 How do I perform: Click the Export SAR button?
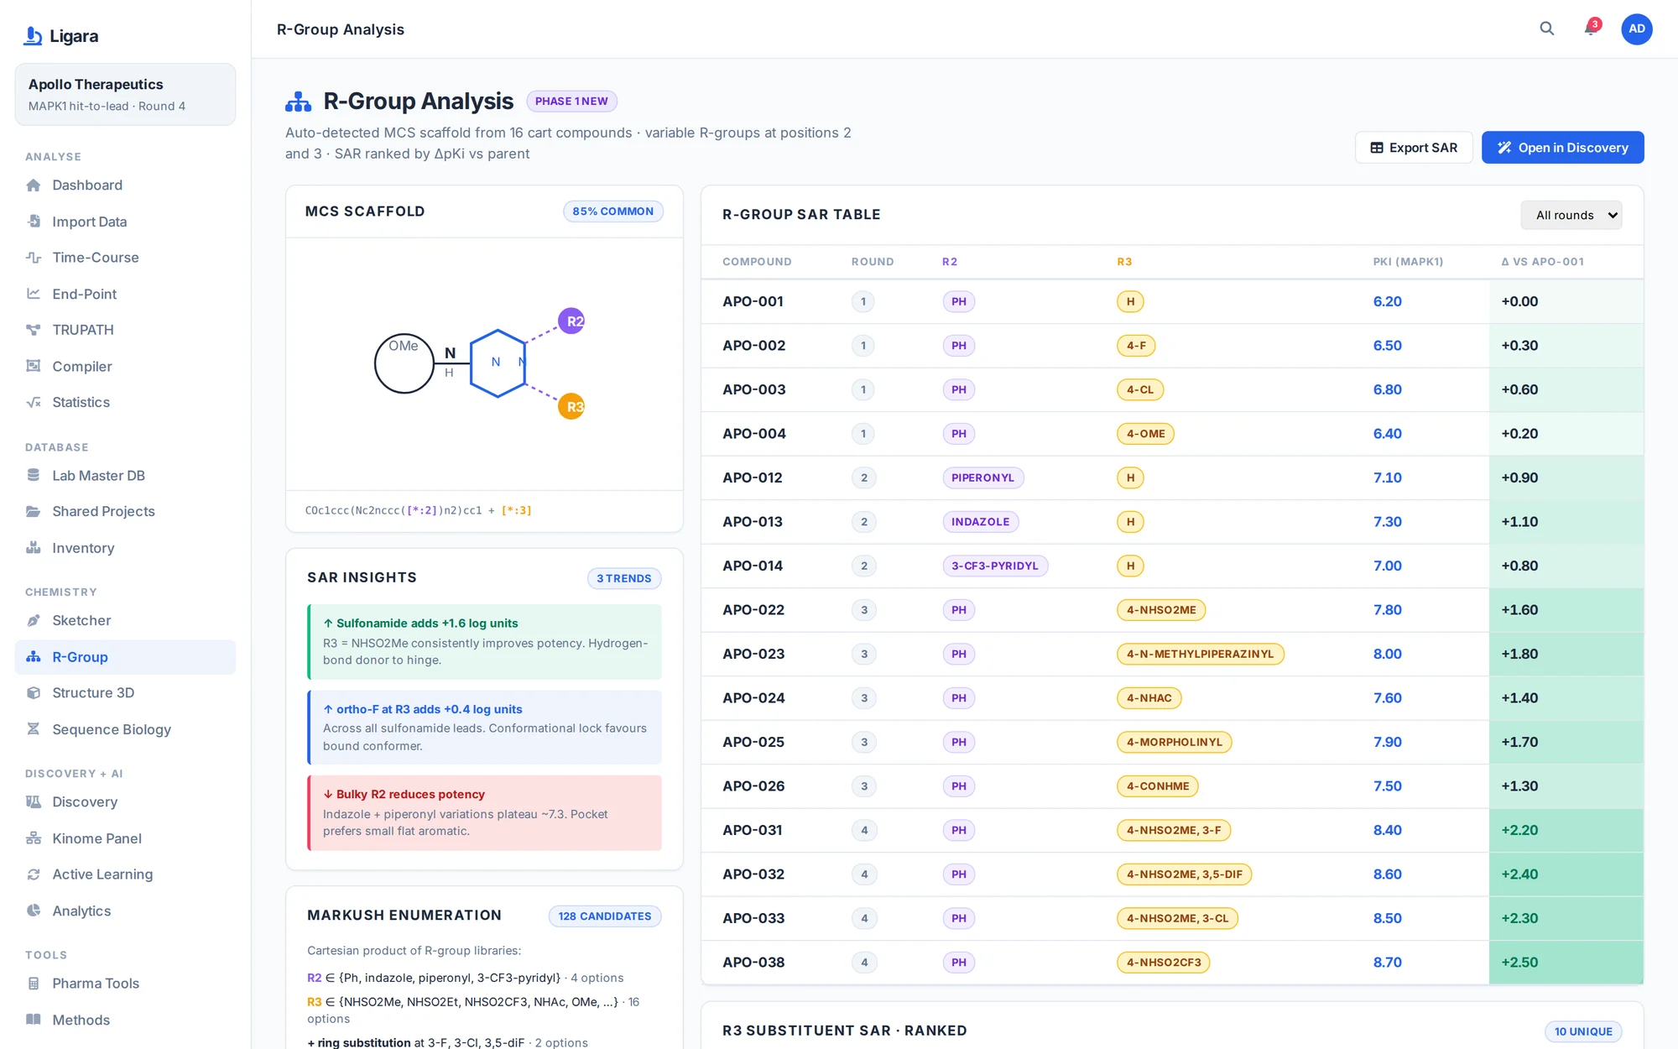point(1414,148)
